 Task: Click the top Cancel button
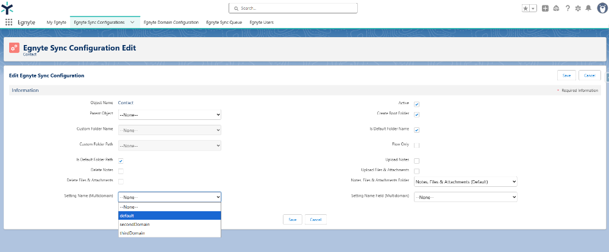pos(589,75)
